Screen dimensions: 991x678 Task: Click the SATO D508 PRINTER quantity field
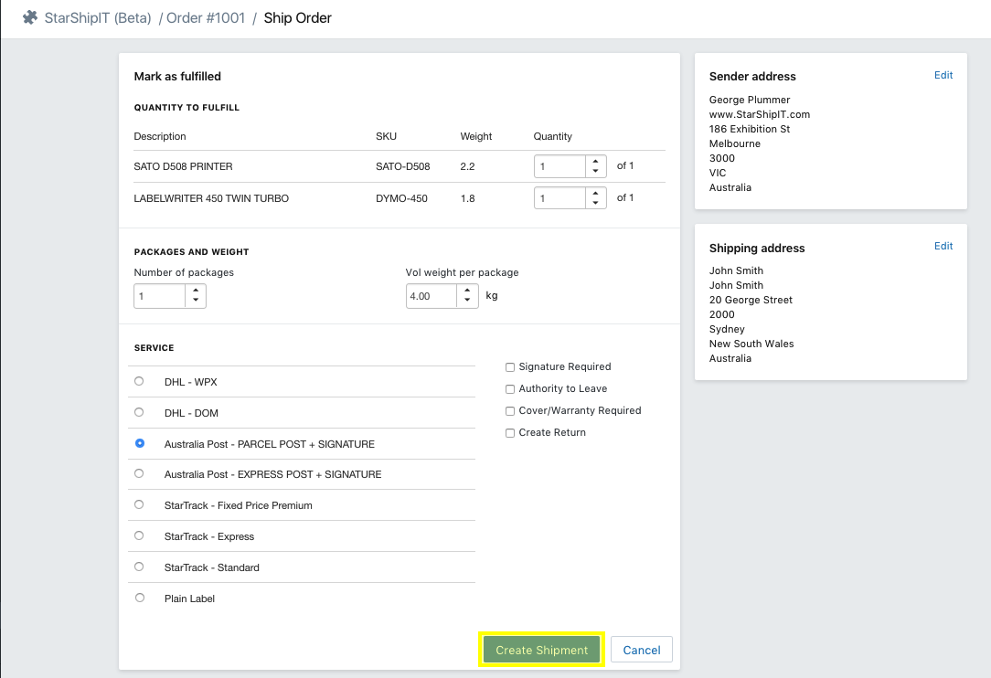tap(560, 166)
